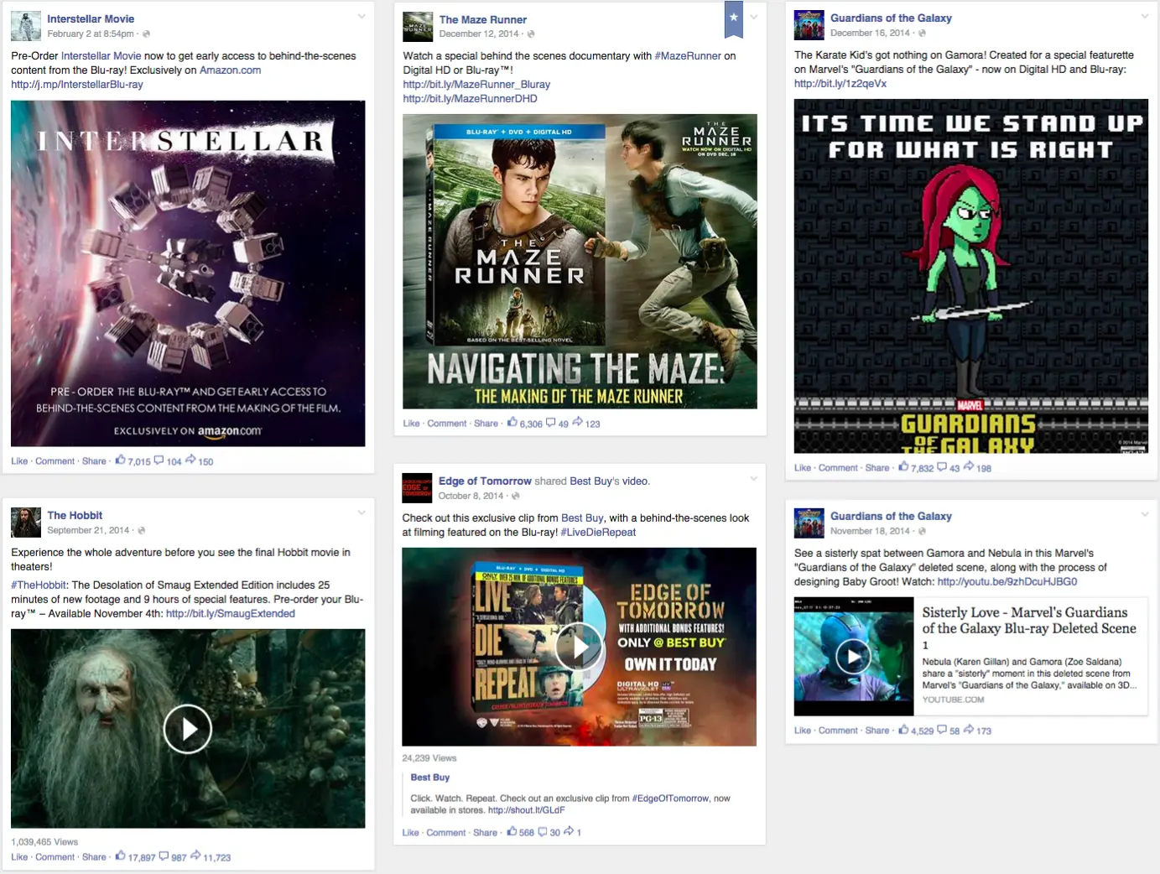The image size is (1160, 874).
Task: Share the Maze Runner post
Action: click(486, 424)
